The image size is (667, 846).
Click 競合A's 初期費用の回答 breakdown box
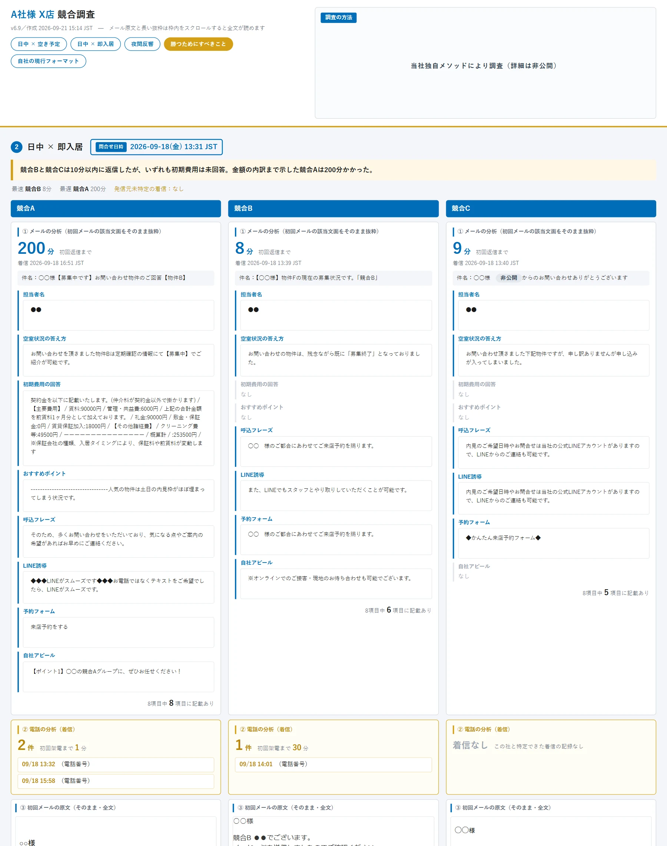pos(118,428)
